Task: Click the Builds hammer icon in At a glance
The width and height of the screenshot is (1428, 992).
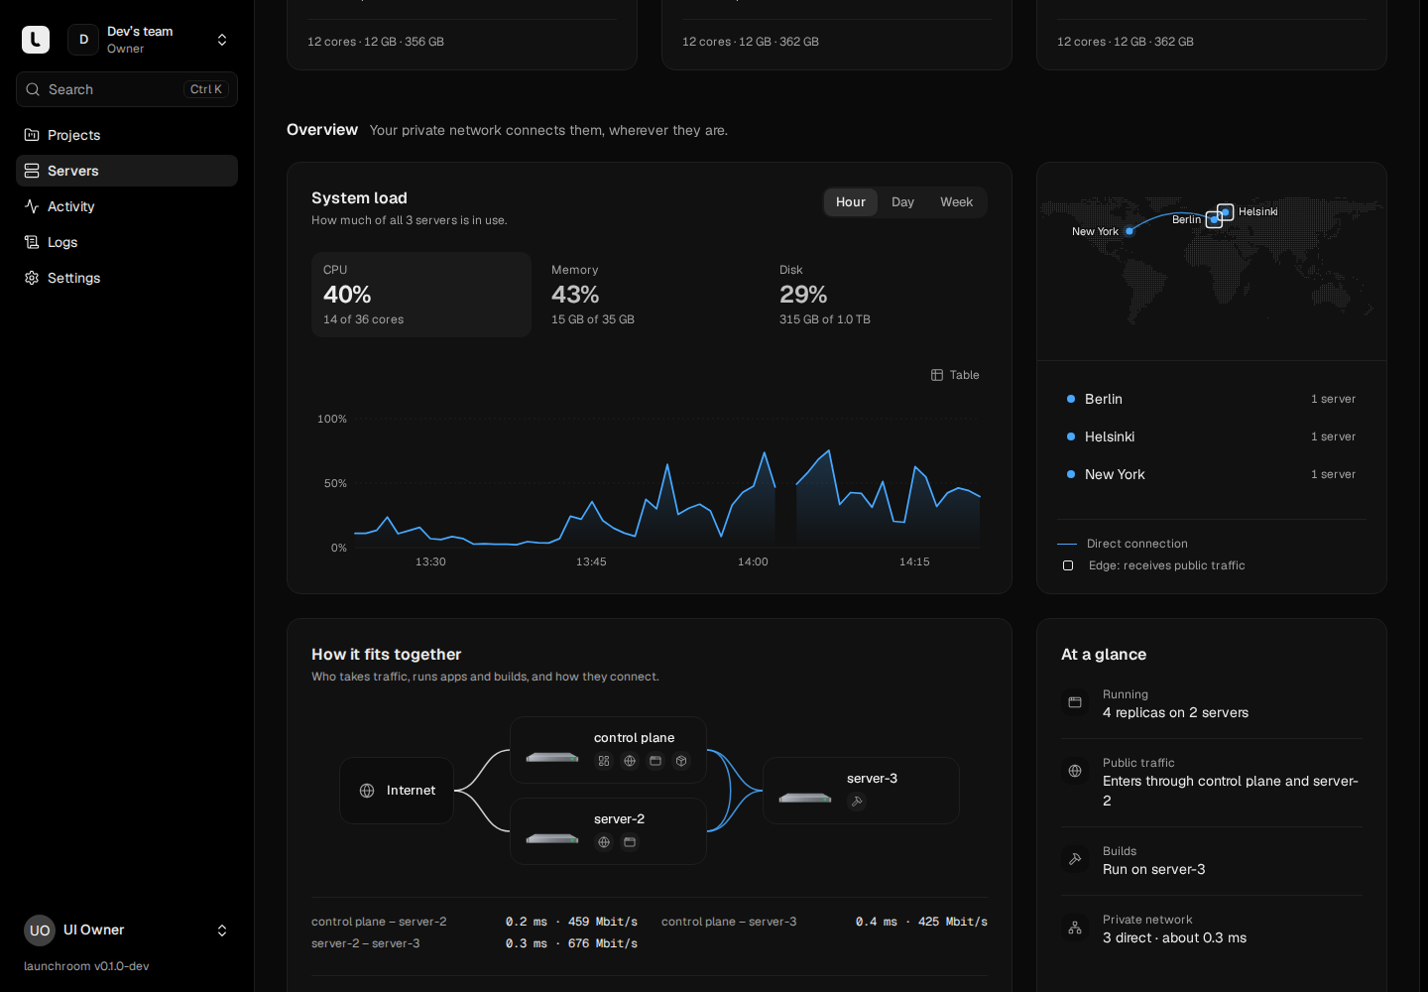Action: tap(1075, 859)
